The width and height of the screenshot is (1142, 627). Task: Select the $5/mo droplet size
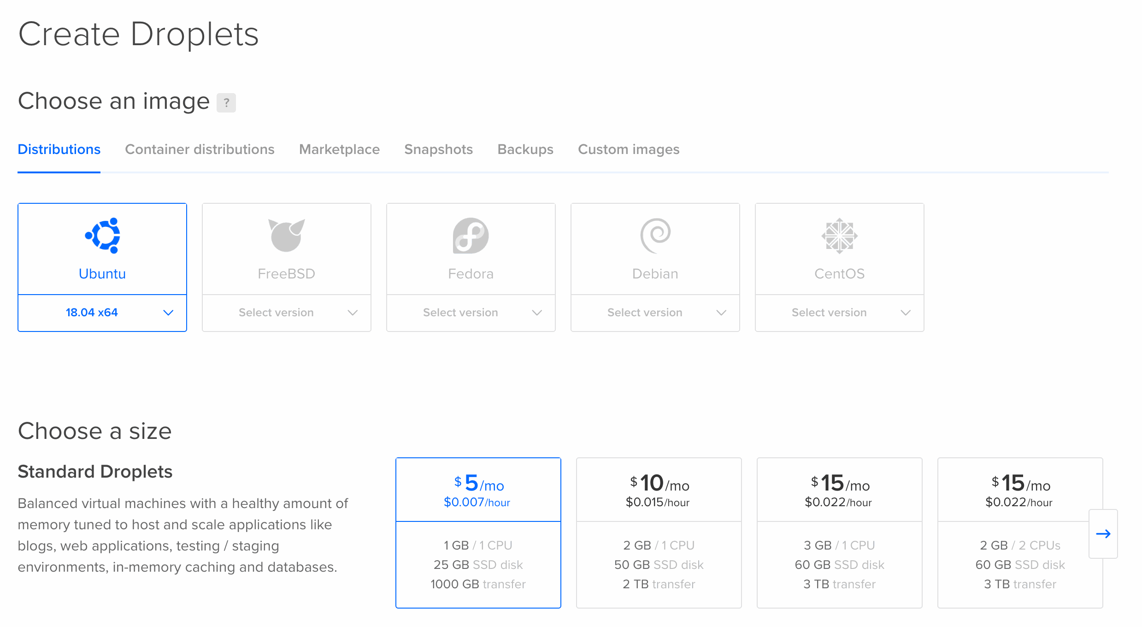478,533
